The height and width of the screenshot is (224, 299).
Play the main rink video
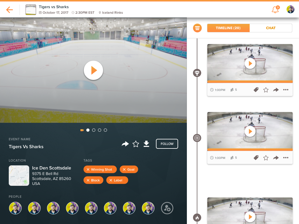(93, 70)
